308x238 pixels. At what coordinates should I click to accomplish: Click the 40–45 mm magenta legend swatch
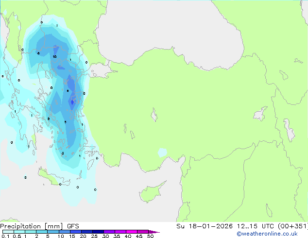132,232
